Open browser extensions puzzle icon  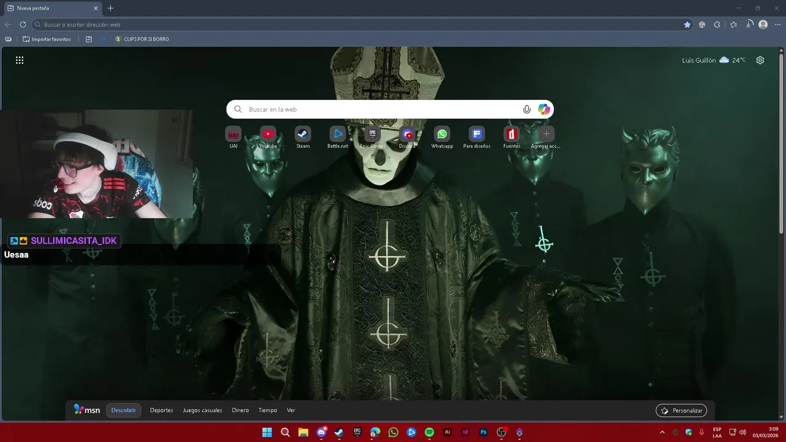pyautogui.click(x=717, y=25)
